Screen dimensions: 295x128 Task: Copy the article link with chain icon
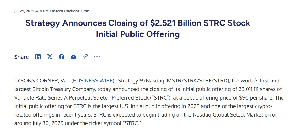(85, 57)
